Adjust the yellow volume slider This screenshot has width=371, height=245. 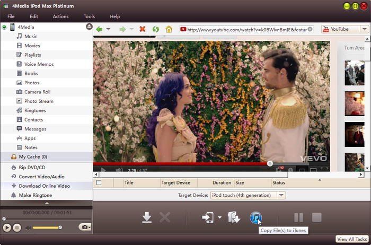point(47,227)
